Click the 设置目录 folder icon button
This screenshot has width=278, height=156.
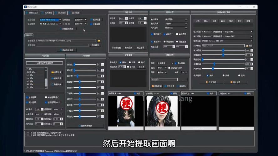(x=56, y=72)
